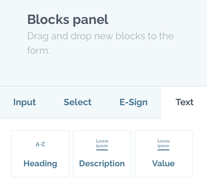Screen dimensions: 207x192
Task: Select the active Text tab
Action: coord(184,102)
